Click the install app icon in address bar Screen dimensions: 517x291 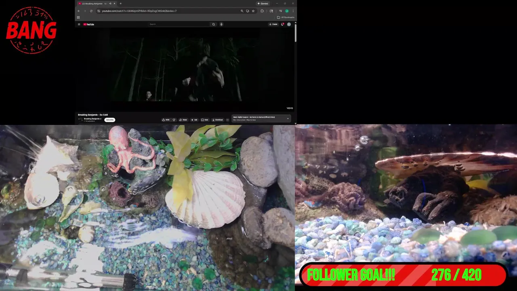point(248,11)
